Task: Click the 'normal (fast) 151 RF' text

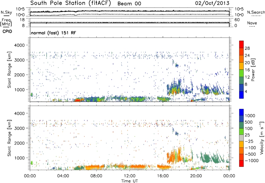Action: coord(54,33)
